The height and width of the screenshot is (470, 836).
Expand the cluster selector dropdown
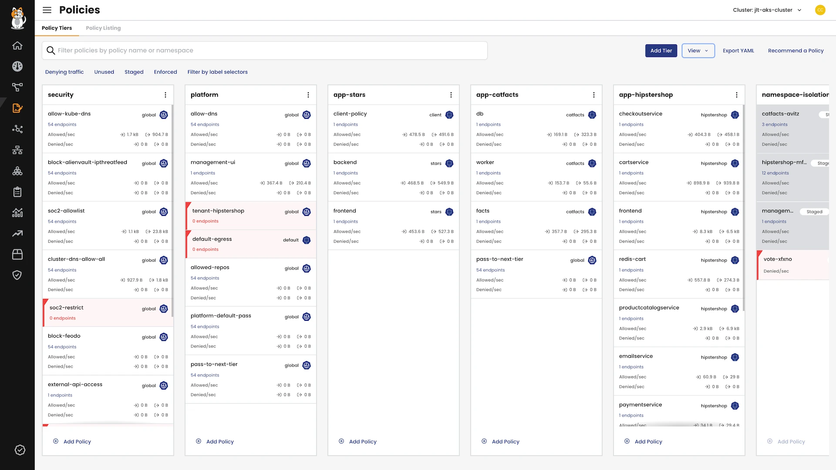tap(767, 10)
